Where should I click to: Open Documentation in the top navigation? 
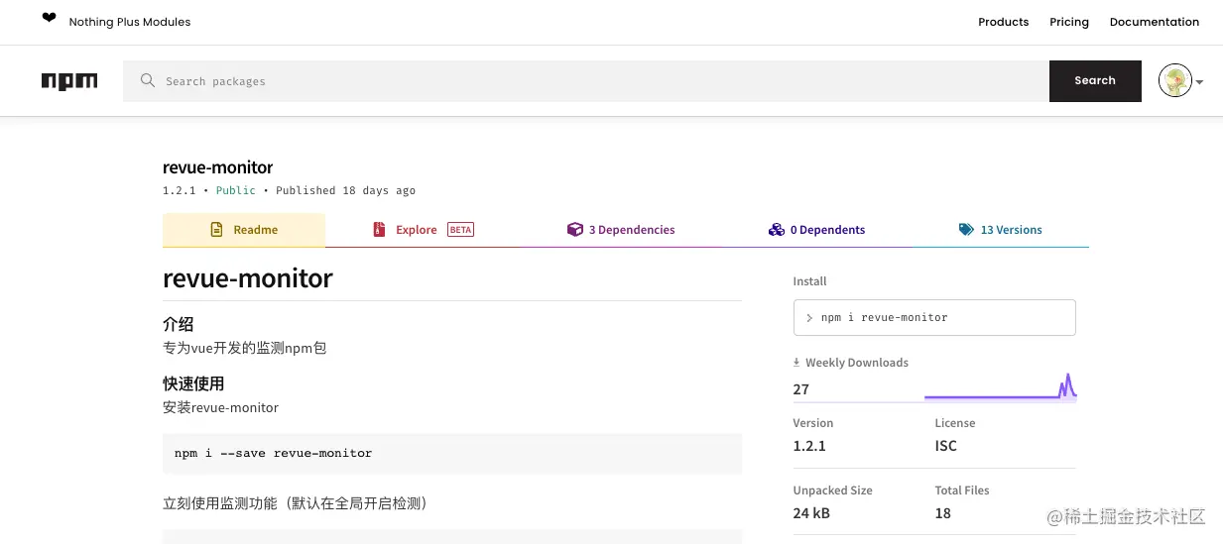point(1155,22)
